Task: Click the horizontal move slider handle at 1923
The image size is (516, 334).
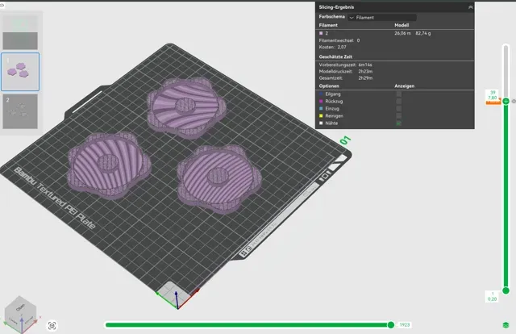Action: (390, 325)
